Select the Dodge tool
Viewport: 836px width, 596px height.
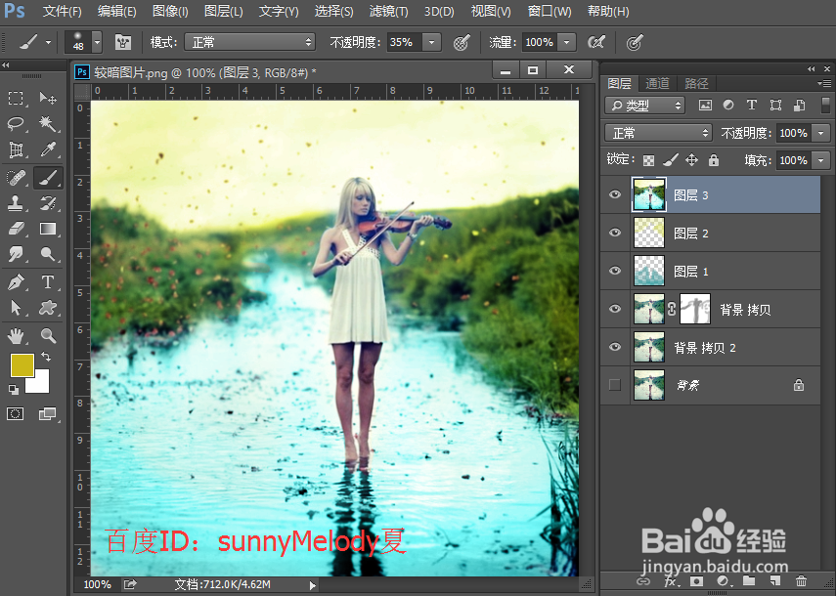click(x=48, y=254)
